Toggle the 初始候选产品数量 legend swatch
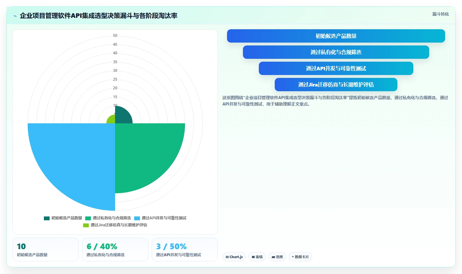The width and height of the screenshot is (462, 274). (x=47, y=218)
